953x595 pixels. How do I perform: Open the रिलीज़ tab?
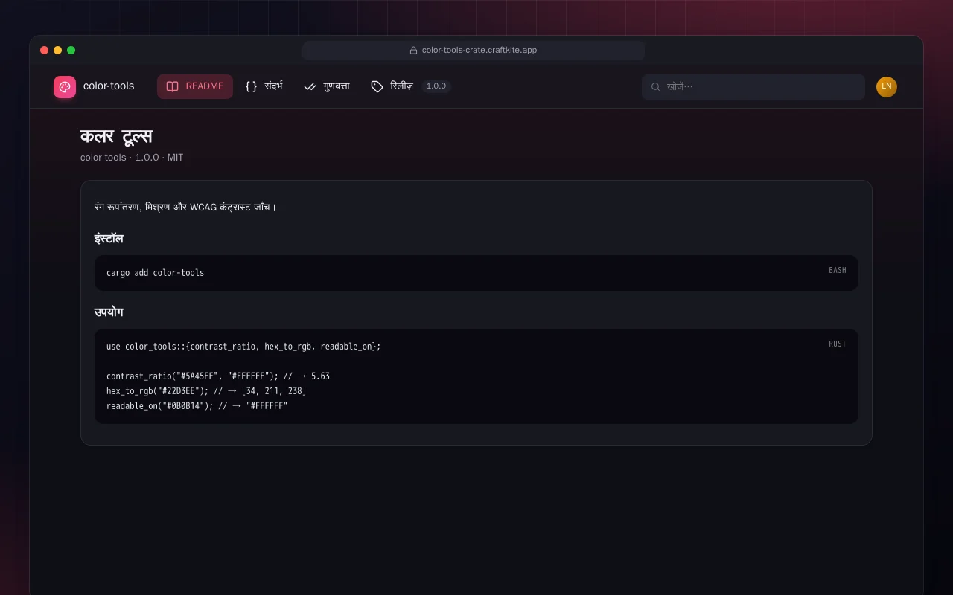tap(411, 86)
